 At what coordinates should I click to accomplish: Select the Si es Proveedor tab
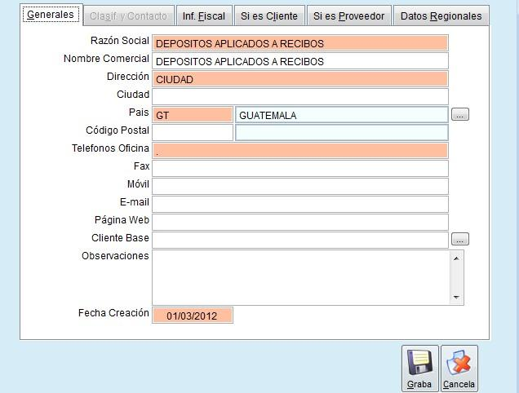pyautogui.click(x=348, y=15)
